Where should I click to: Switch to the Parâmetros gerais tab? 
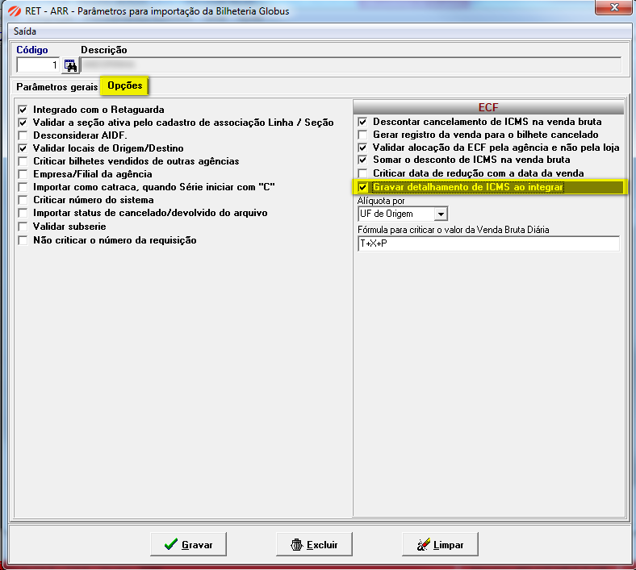coord(57,87)
